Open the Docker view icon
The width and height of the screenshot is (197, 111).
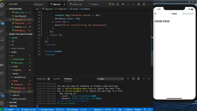pyautogui.click(x=2, y=65)
